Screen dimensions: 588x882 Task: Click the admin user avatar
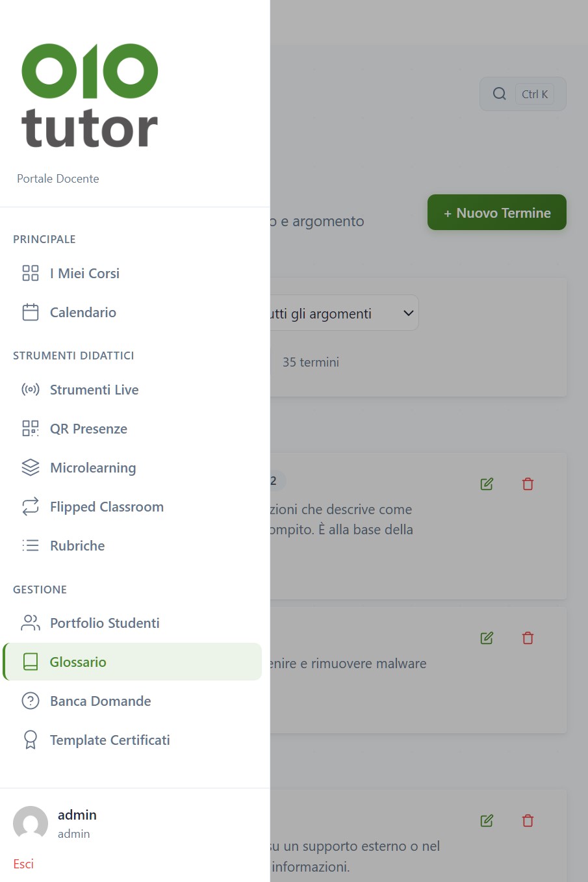tap(31, 823)
